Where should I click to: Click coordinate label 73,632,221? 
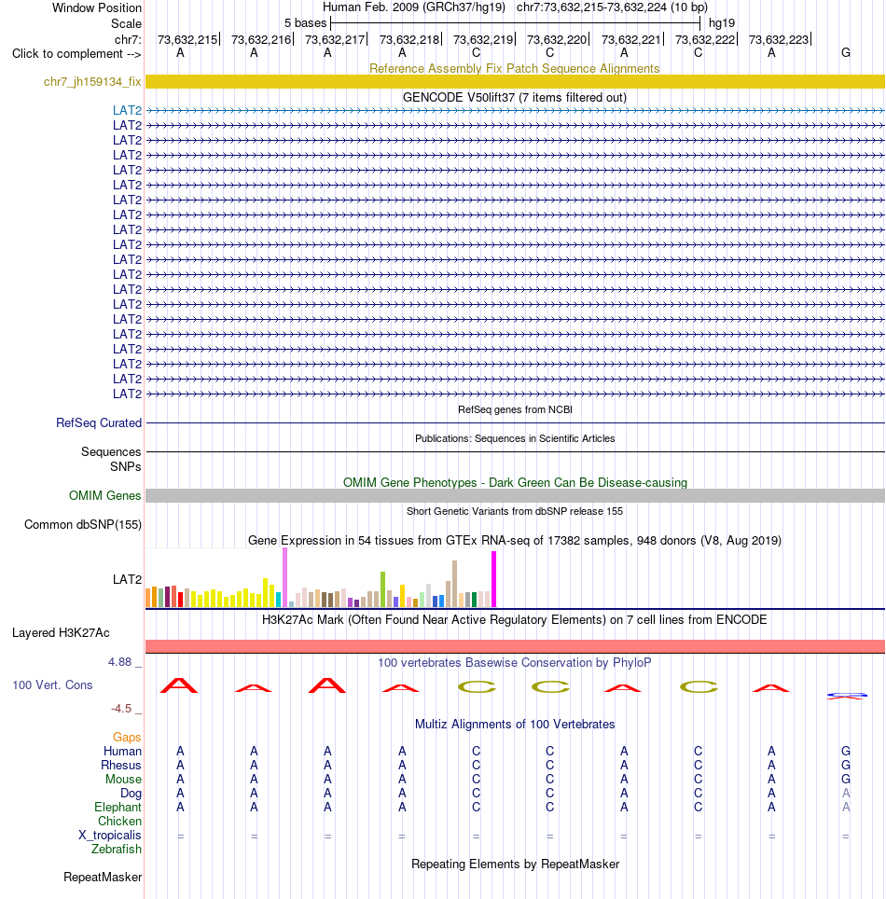point(630,39)
